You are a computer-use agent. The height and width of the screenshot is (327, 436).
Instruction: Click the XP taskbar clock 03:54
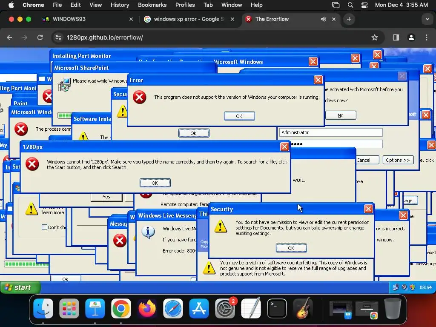click(425, 287)
